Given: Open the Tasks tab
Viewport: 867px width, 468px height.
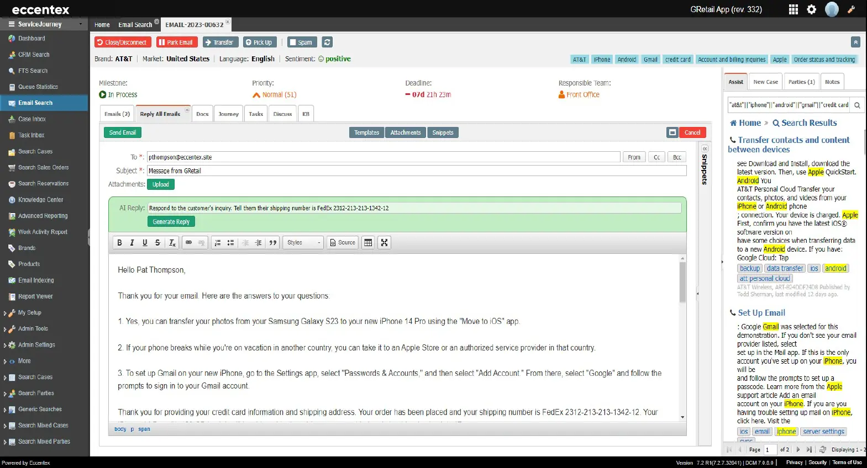Looking at the screenshot, I should (256, 114).
